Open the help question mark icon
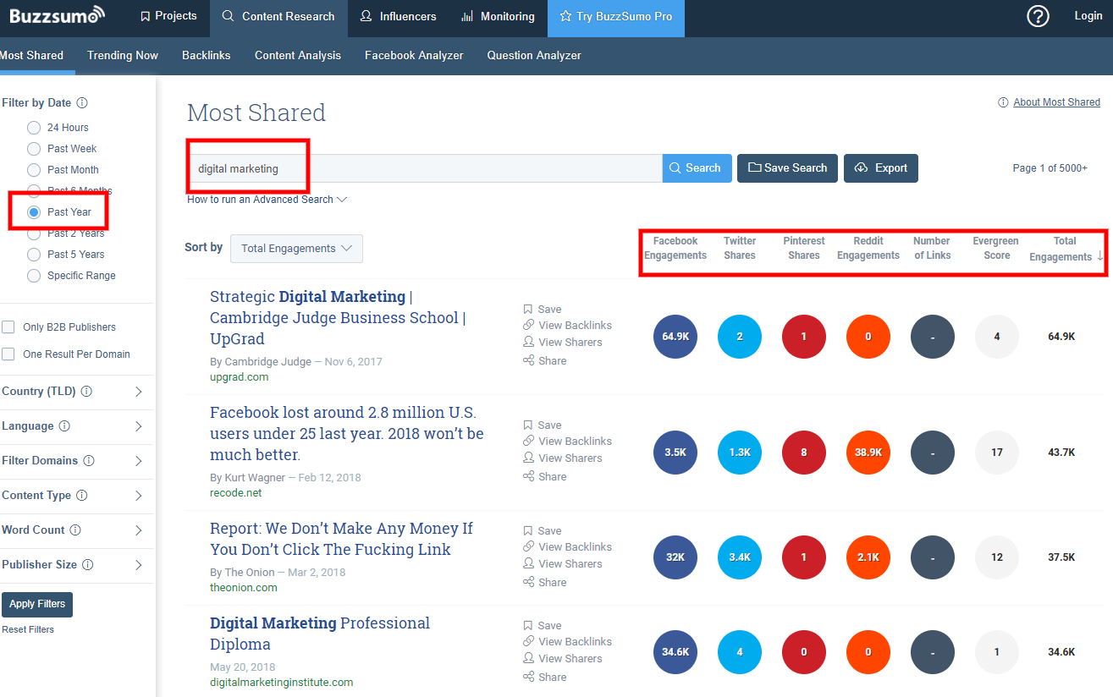Image resolution: width=1113 pixels, height=697 pixels. click(1038, 16)
